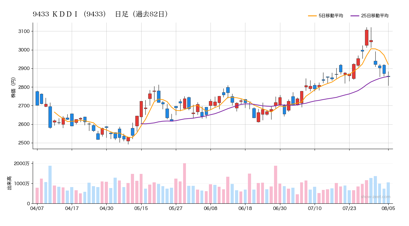Click the 2600 price axis label
The image size is (409, 226).
tap(24, 124)
